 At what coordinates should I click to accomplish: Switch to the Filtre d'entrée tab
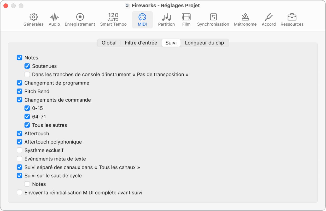141,43
